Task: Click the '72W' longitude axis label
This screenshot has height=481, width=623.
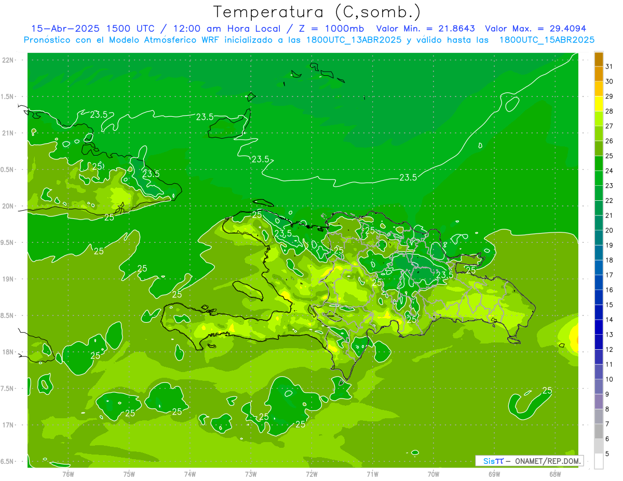Action: [311, 474]
